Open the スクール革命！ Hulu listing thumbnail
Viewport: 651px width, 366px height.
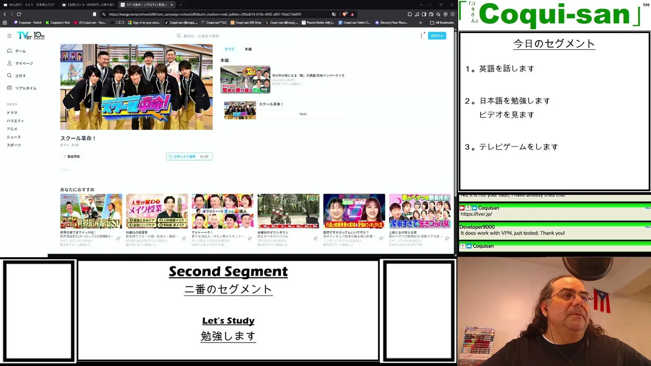click(x=240, y=110)
